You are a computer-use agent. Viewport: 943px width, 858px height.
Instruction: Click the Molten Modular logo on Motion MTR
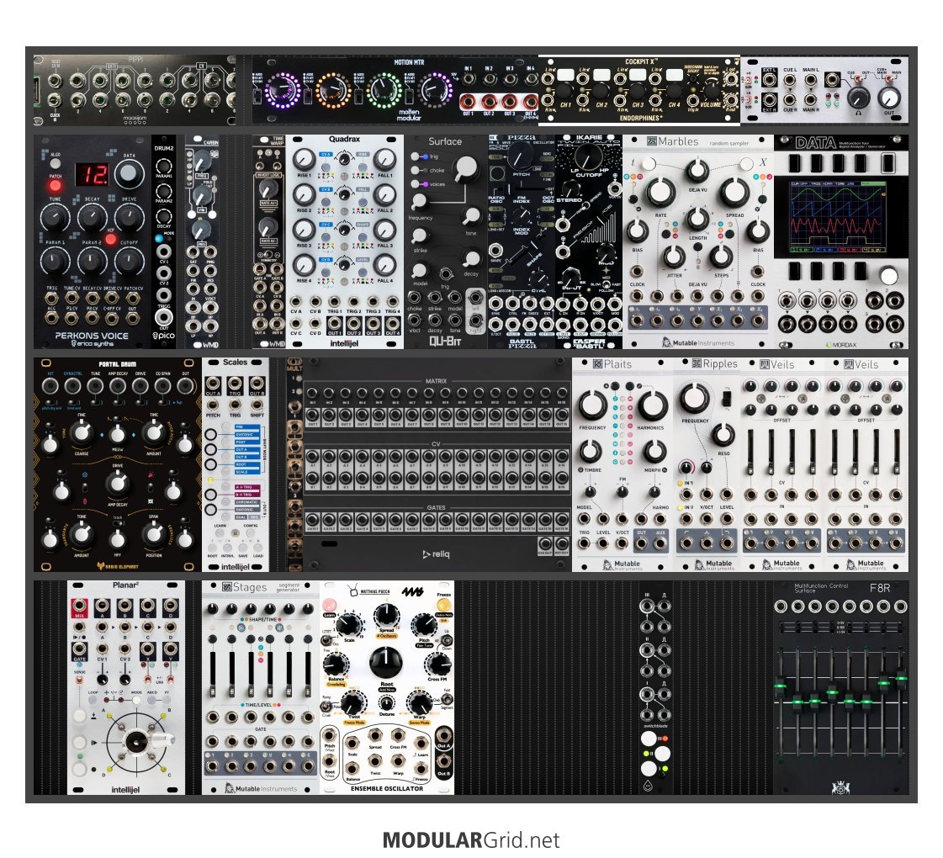coord(409,114)
